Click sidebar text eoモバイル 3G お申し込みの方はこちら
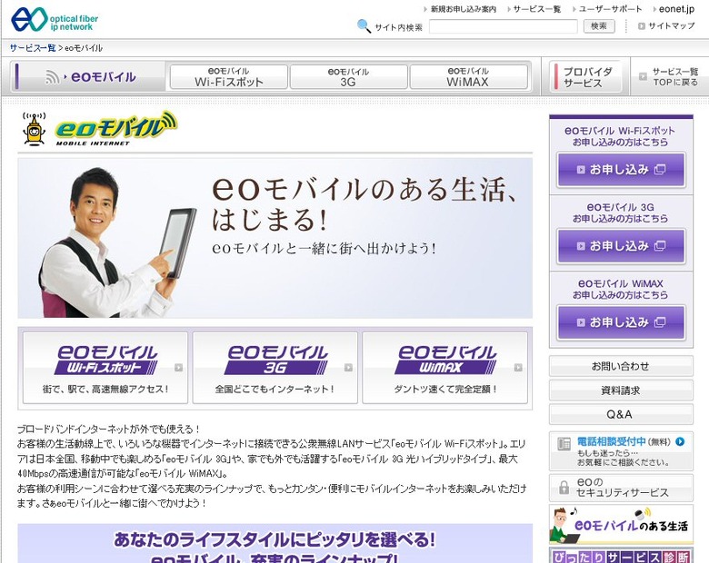 [620, 212]
